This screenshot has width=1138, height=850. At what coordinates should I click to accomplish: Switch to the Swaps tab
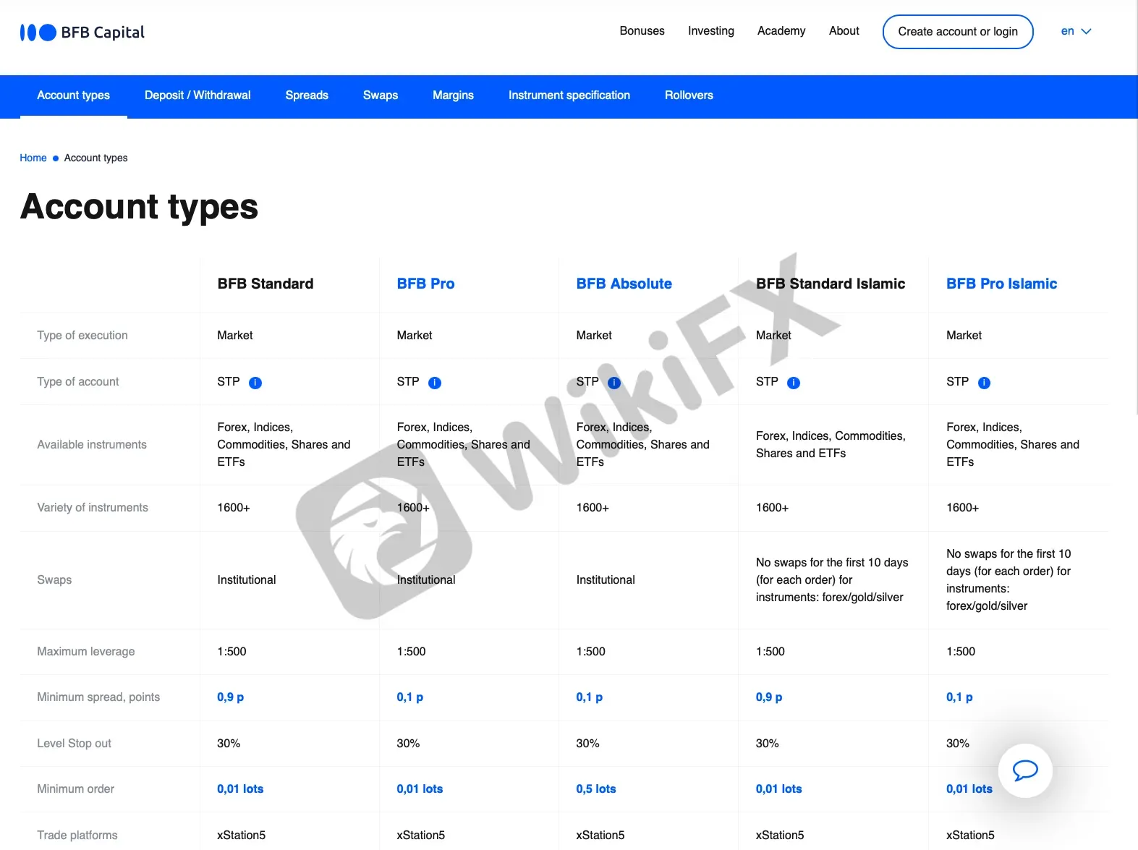tap(381, 95)
